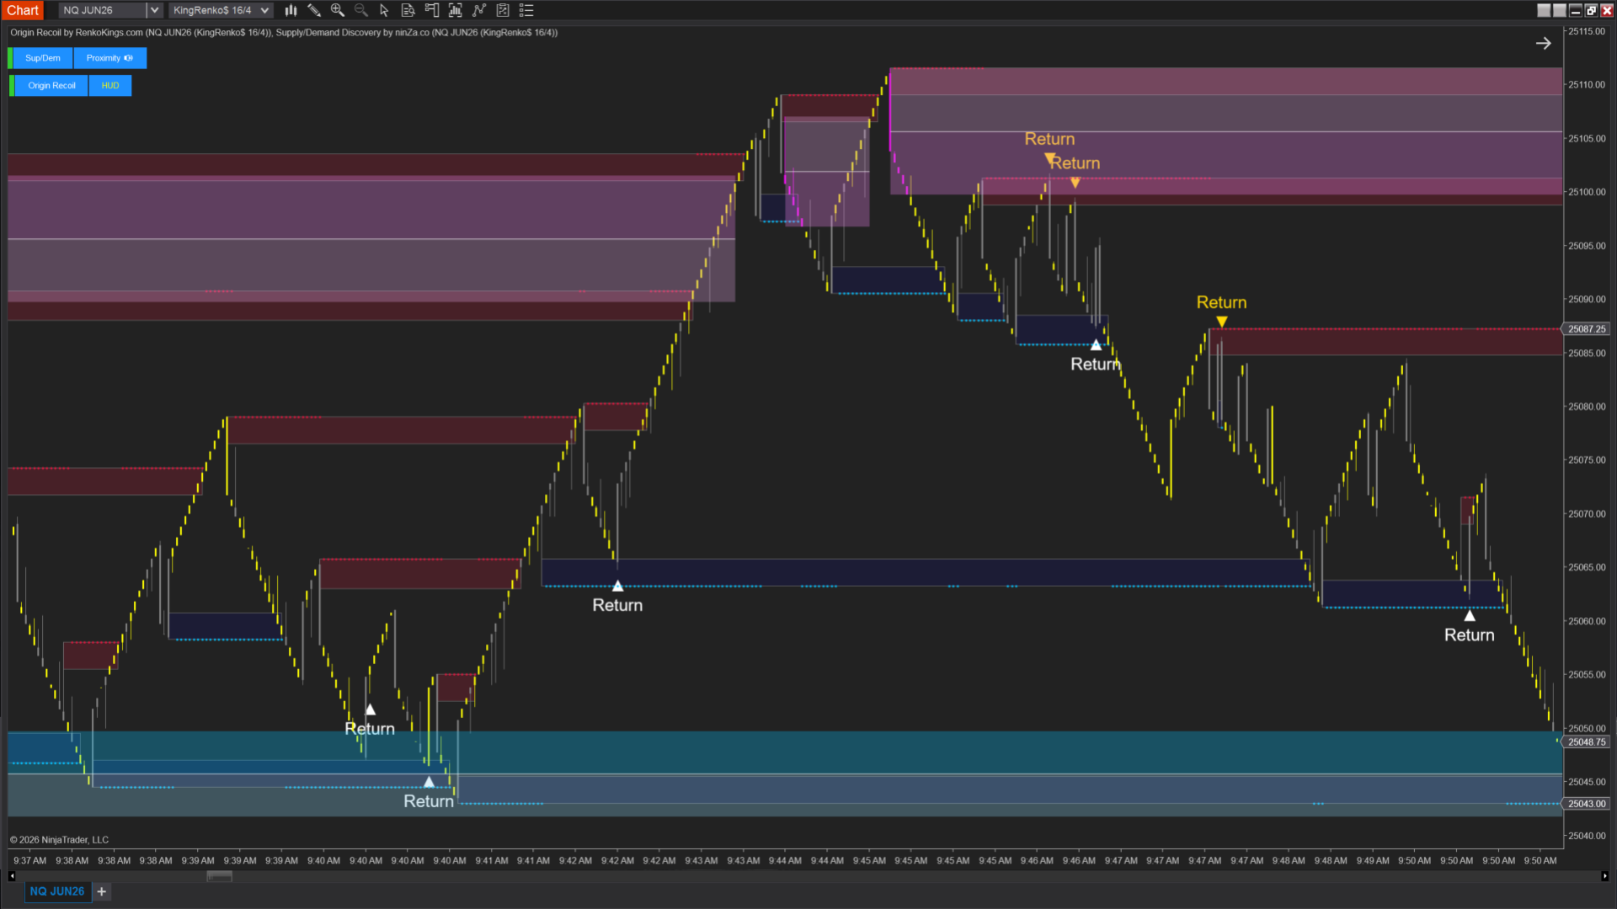Open the chart Properties list icon
The width and height of the screenshot is (1617, 909).
pyautogui.click(x=526, y=10)
